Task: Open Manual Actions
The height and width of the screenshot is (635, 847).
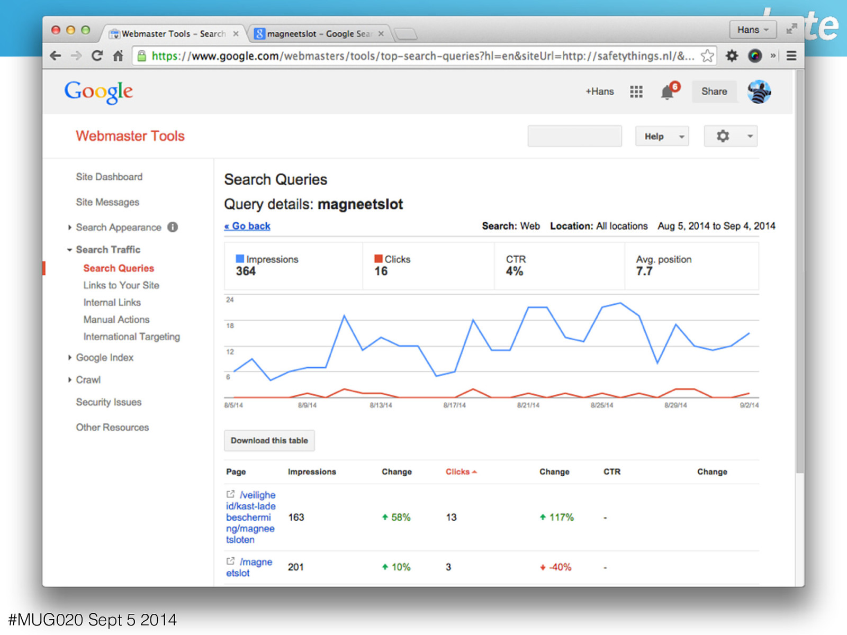Action: point(116,320)
